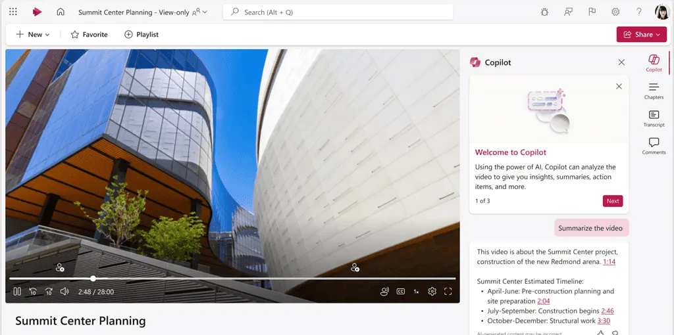Screen dimensions: 674x335
Task: Pause the video playback
Action: pos(17,292)
